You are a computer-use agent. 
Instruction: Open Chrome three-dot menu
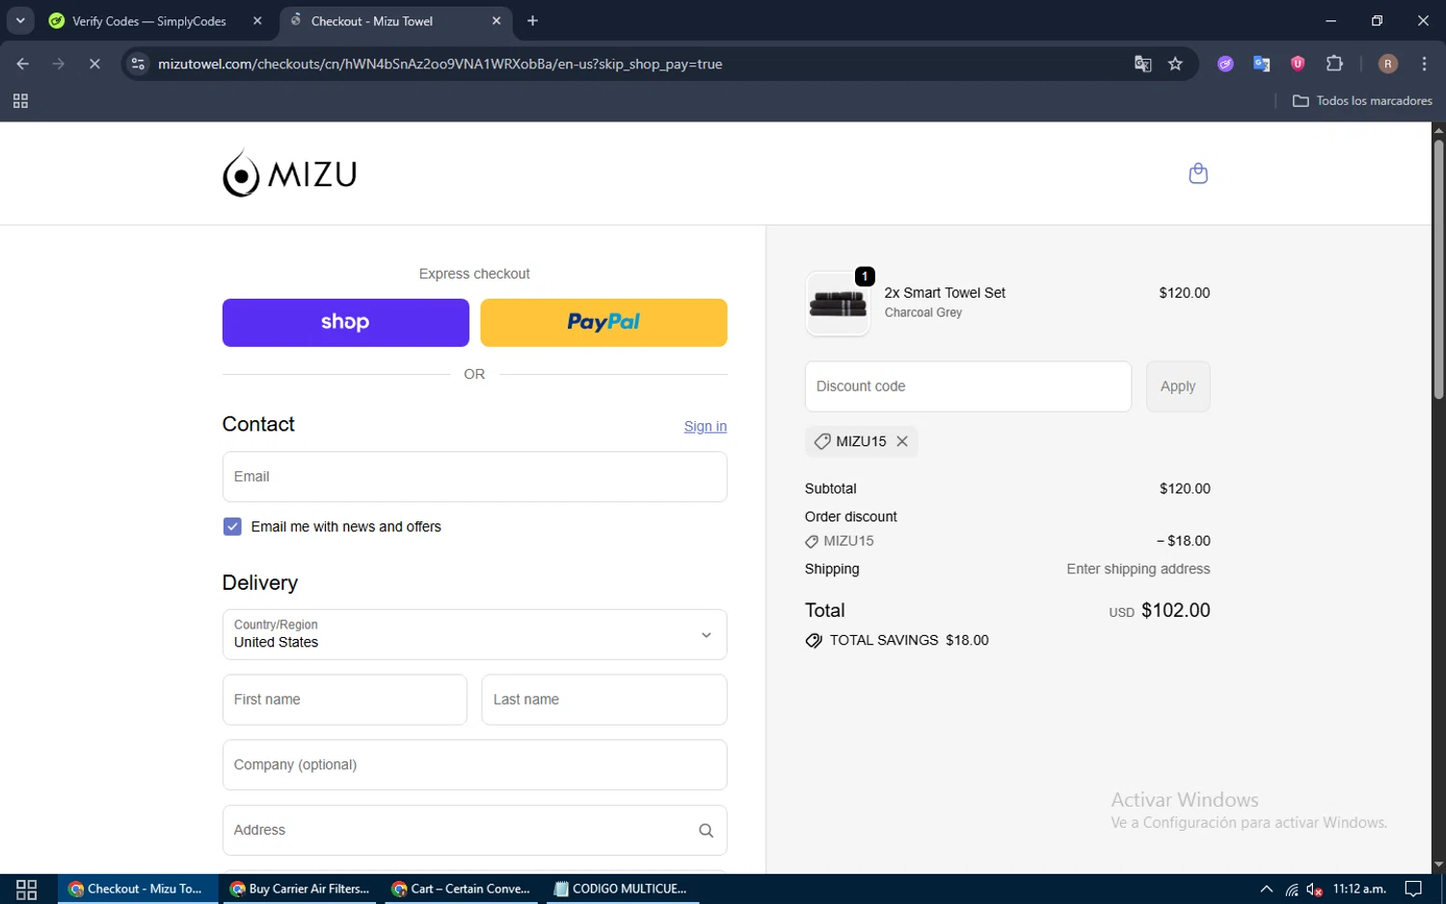[1424, 64]
